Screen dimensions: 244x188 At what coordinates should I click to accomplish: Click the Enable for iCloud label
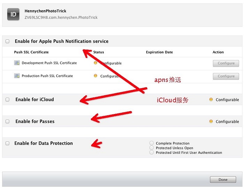pos(35,99)
